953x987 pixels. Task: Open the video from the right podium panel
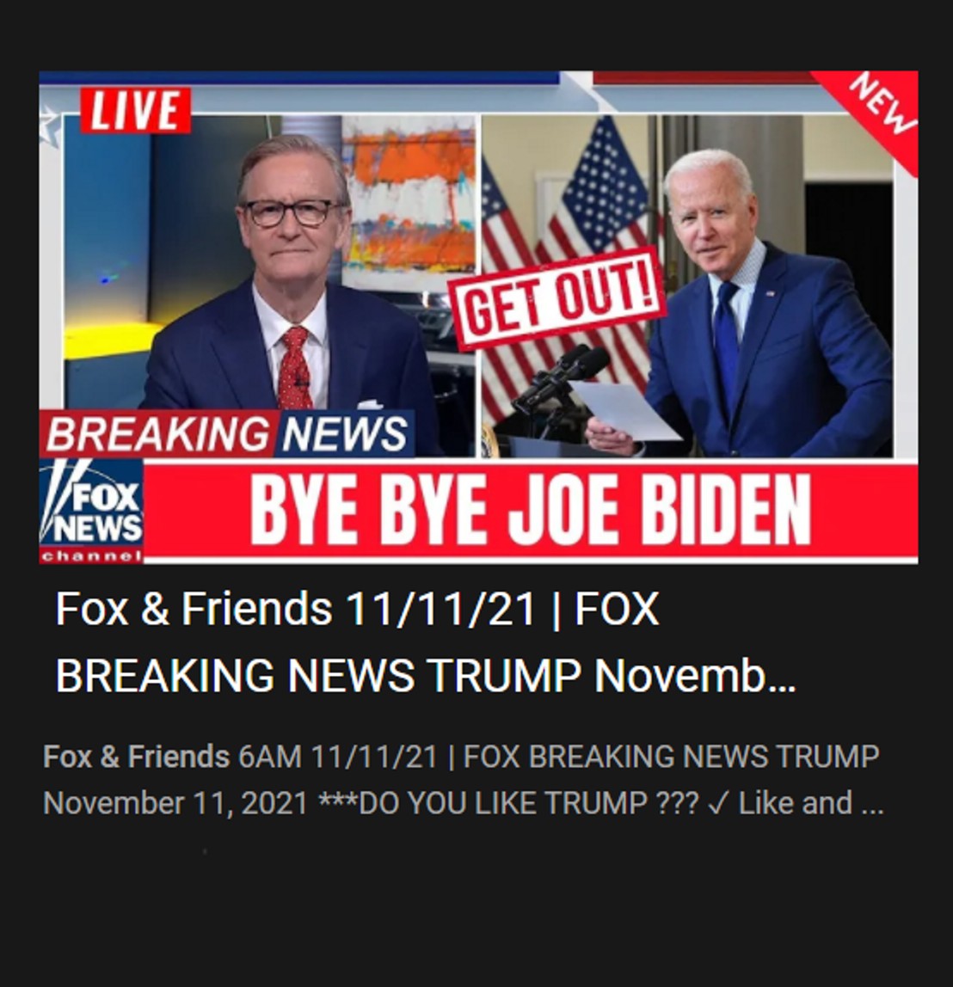coord(687,285)
